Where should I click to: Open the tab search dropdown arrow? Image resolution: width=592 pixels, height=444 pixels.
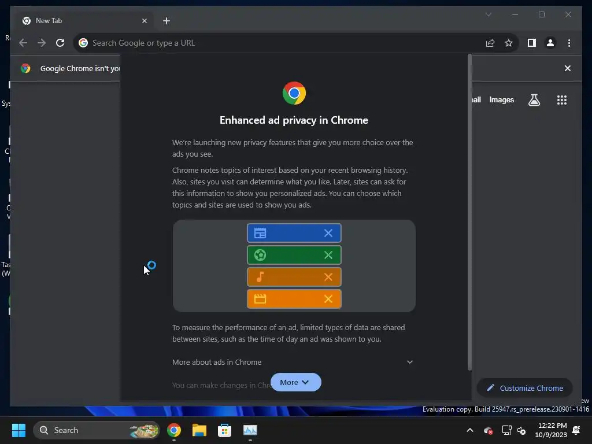[x=488, y=14]
